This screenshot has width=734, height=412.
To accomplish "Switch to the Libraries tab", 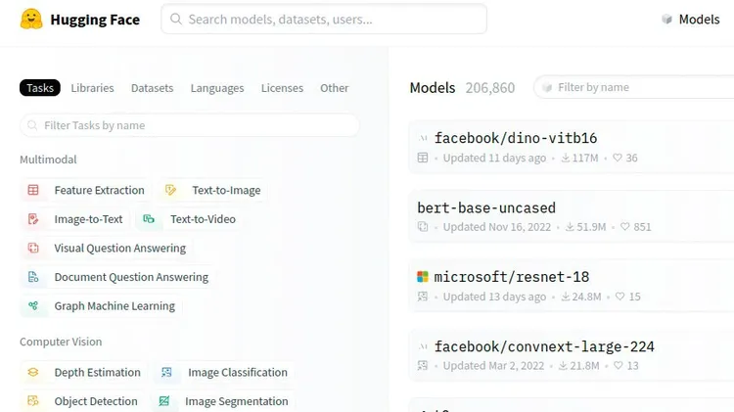I will pyautogui.click(x=92, y=88).
